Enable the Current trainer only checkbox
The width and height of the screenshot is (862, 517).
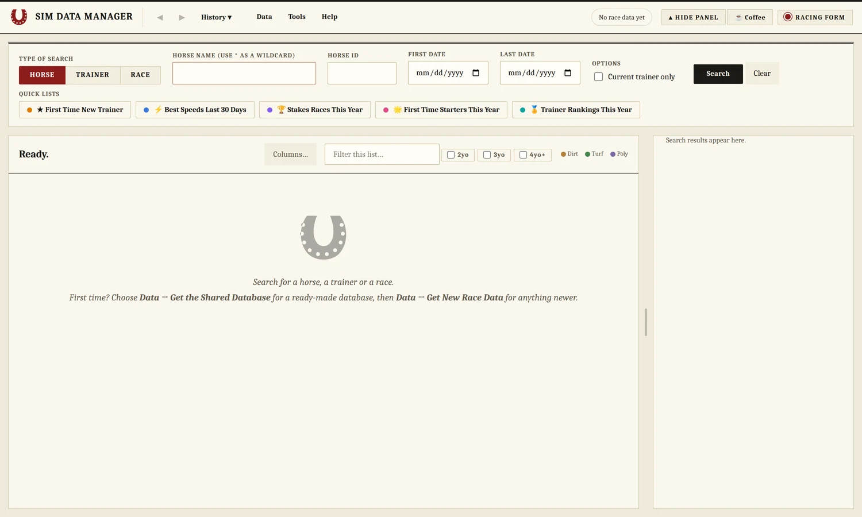point(598,76)
